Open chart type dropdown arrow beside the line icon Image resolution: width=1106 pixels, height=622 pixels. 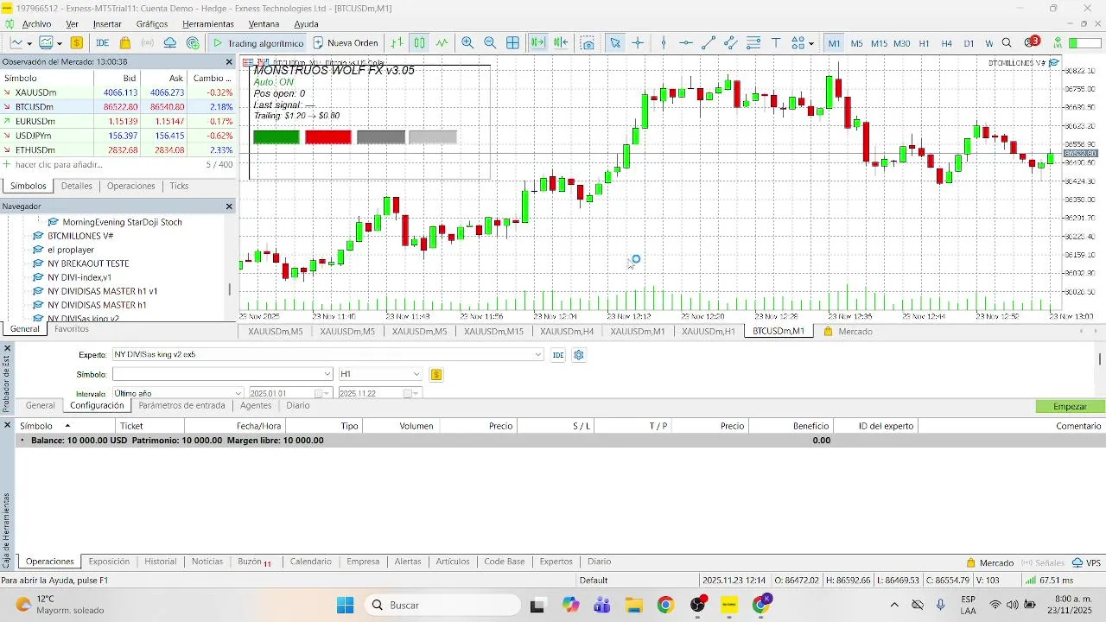pos(29,43)
